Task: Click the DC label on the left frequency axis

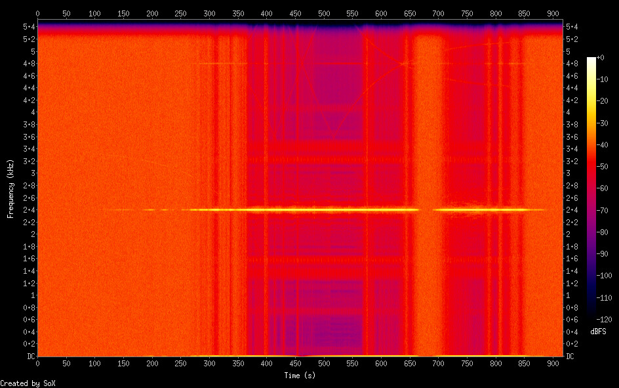Action: [29, 356]
